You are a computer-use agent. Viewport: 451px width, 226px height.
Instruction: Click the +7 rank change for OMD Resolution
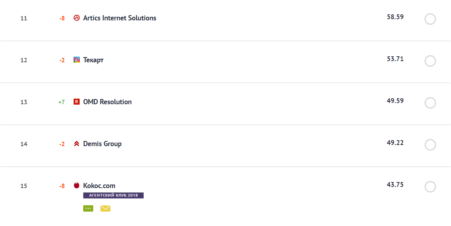[x=61, y=102]
